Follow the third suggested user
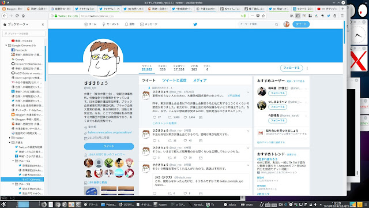 (x=277, y=121)
